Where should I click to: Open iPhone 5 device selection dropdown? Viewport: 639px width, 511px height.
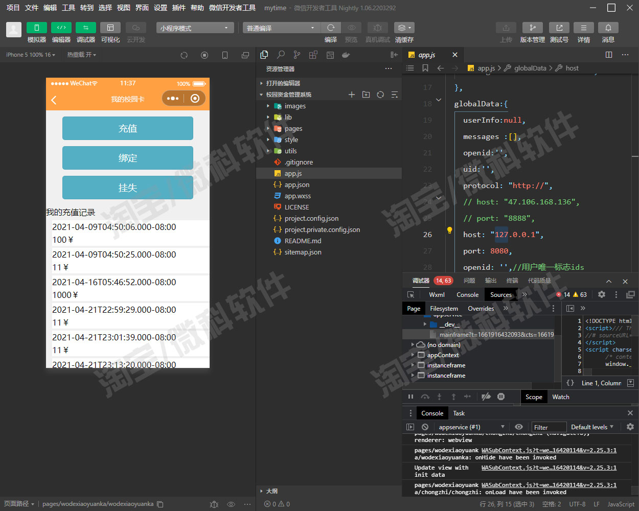point(31,55)
